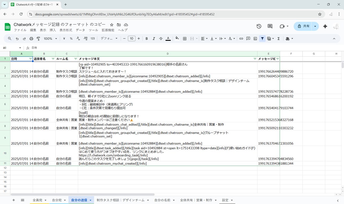Open the 送信者名 column filter

[53, 59]
